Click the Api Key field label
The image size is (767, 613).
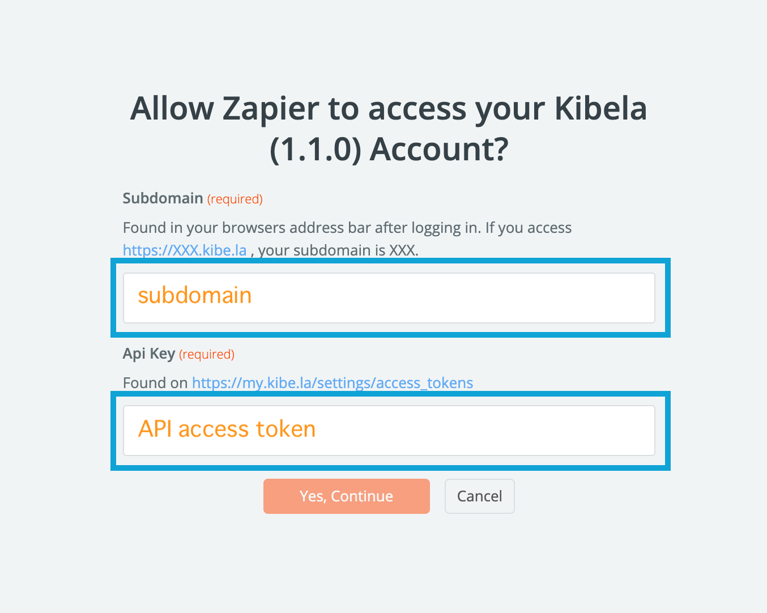[x=149, y=354]
